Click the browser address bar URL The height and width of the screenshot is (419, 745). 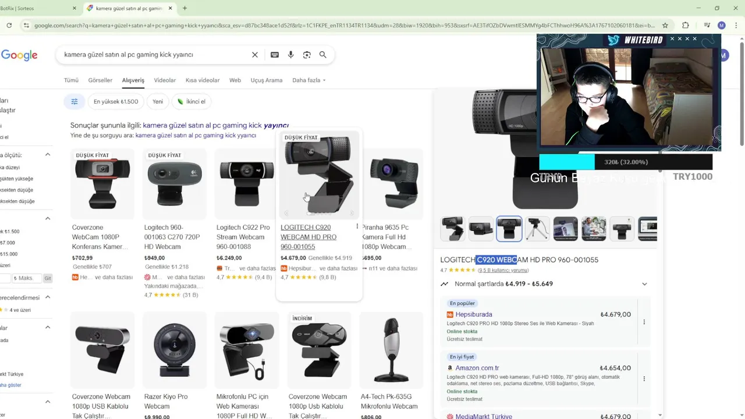[345, 25]
